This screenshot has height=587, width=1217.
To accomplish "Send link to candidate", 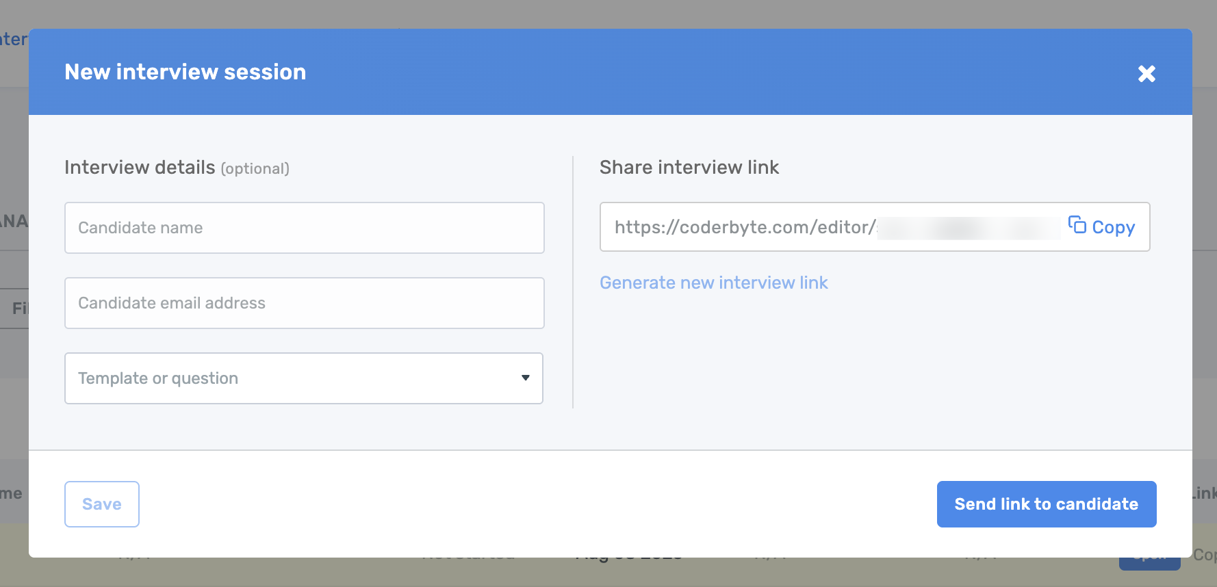I will [x=1046, y=504].
